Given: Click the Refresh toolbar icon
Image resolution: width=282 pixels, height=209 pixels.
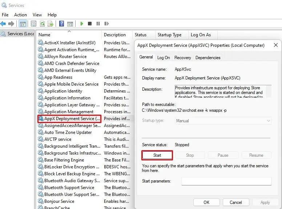Looking at the screenshot, I should pos(42,24).
